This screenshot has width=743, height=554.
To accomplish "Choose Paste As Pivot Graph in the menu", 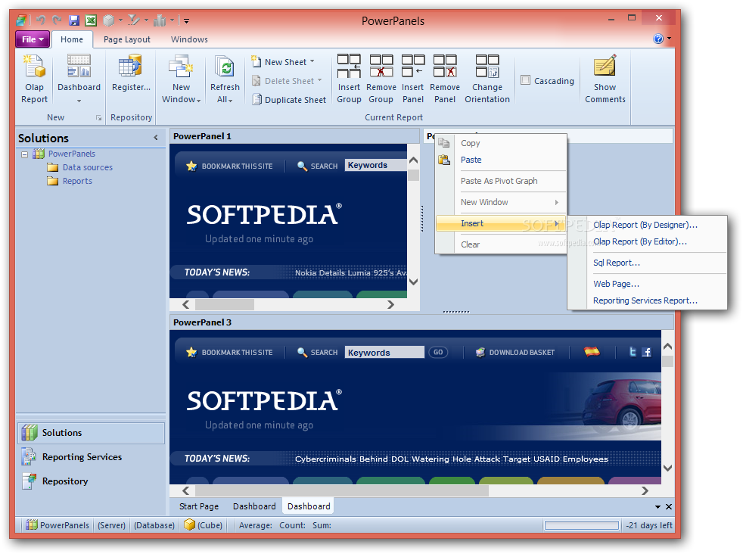I will pyautogui.click(x=501, y=181).
